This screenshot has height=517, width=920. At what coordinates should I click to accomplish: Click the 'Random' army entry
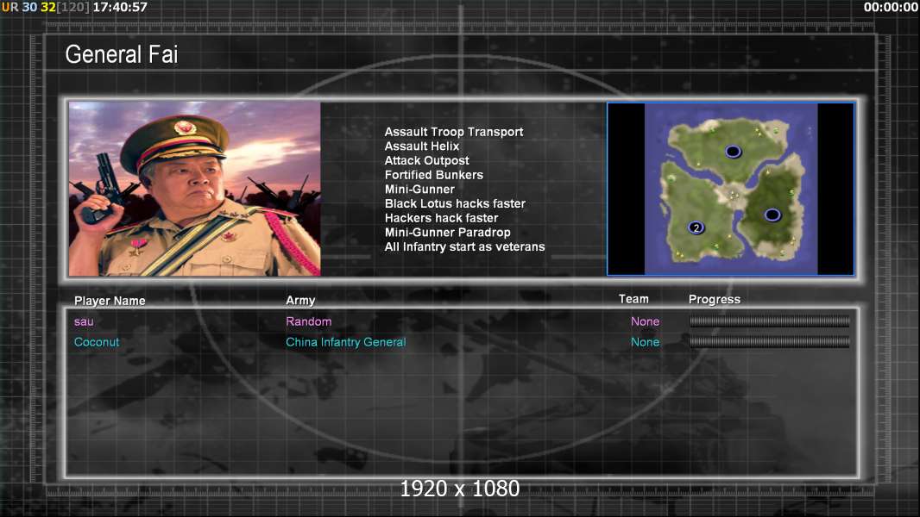point(309,321)
